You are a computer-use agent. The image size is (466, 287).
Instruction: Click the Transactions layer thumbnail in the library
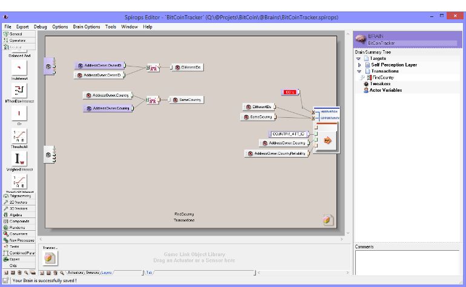click(50, 258)
